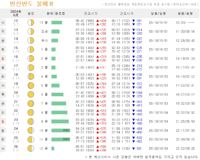
Task: Click the moon phase icon for June 24
Action: tap(31, 130)
